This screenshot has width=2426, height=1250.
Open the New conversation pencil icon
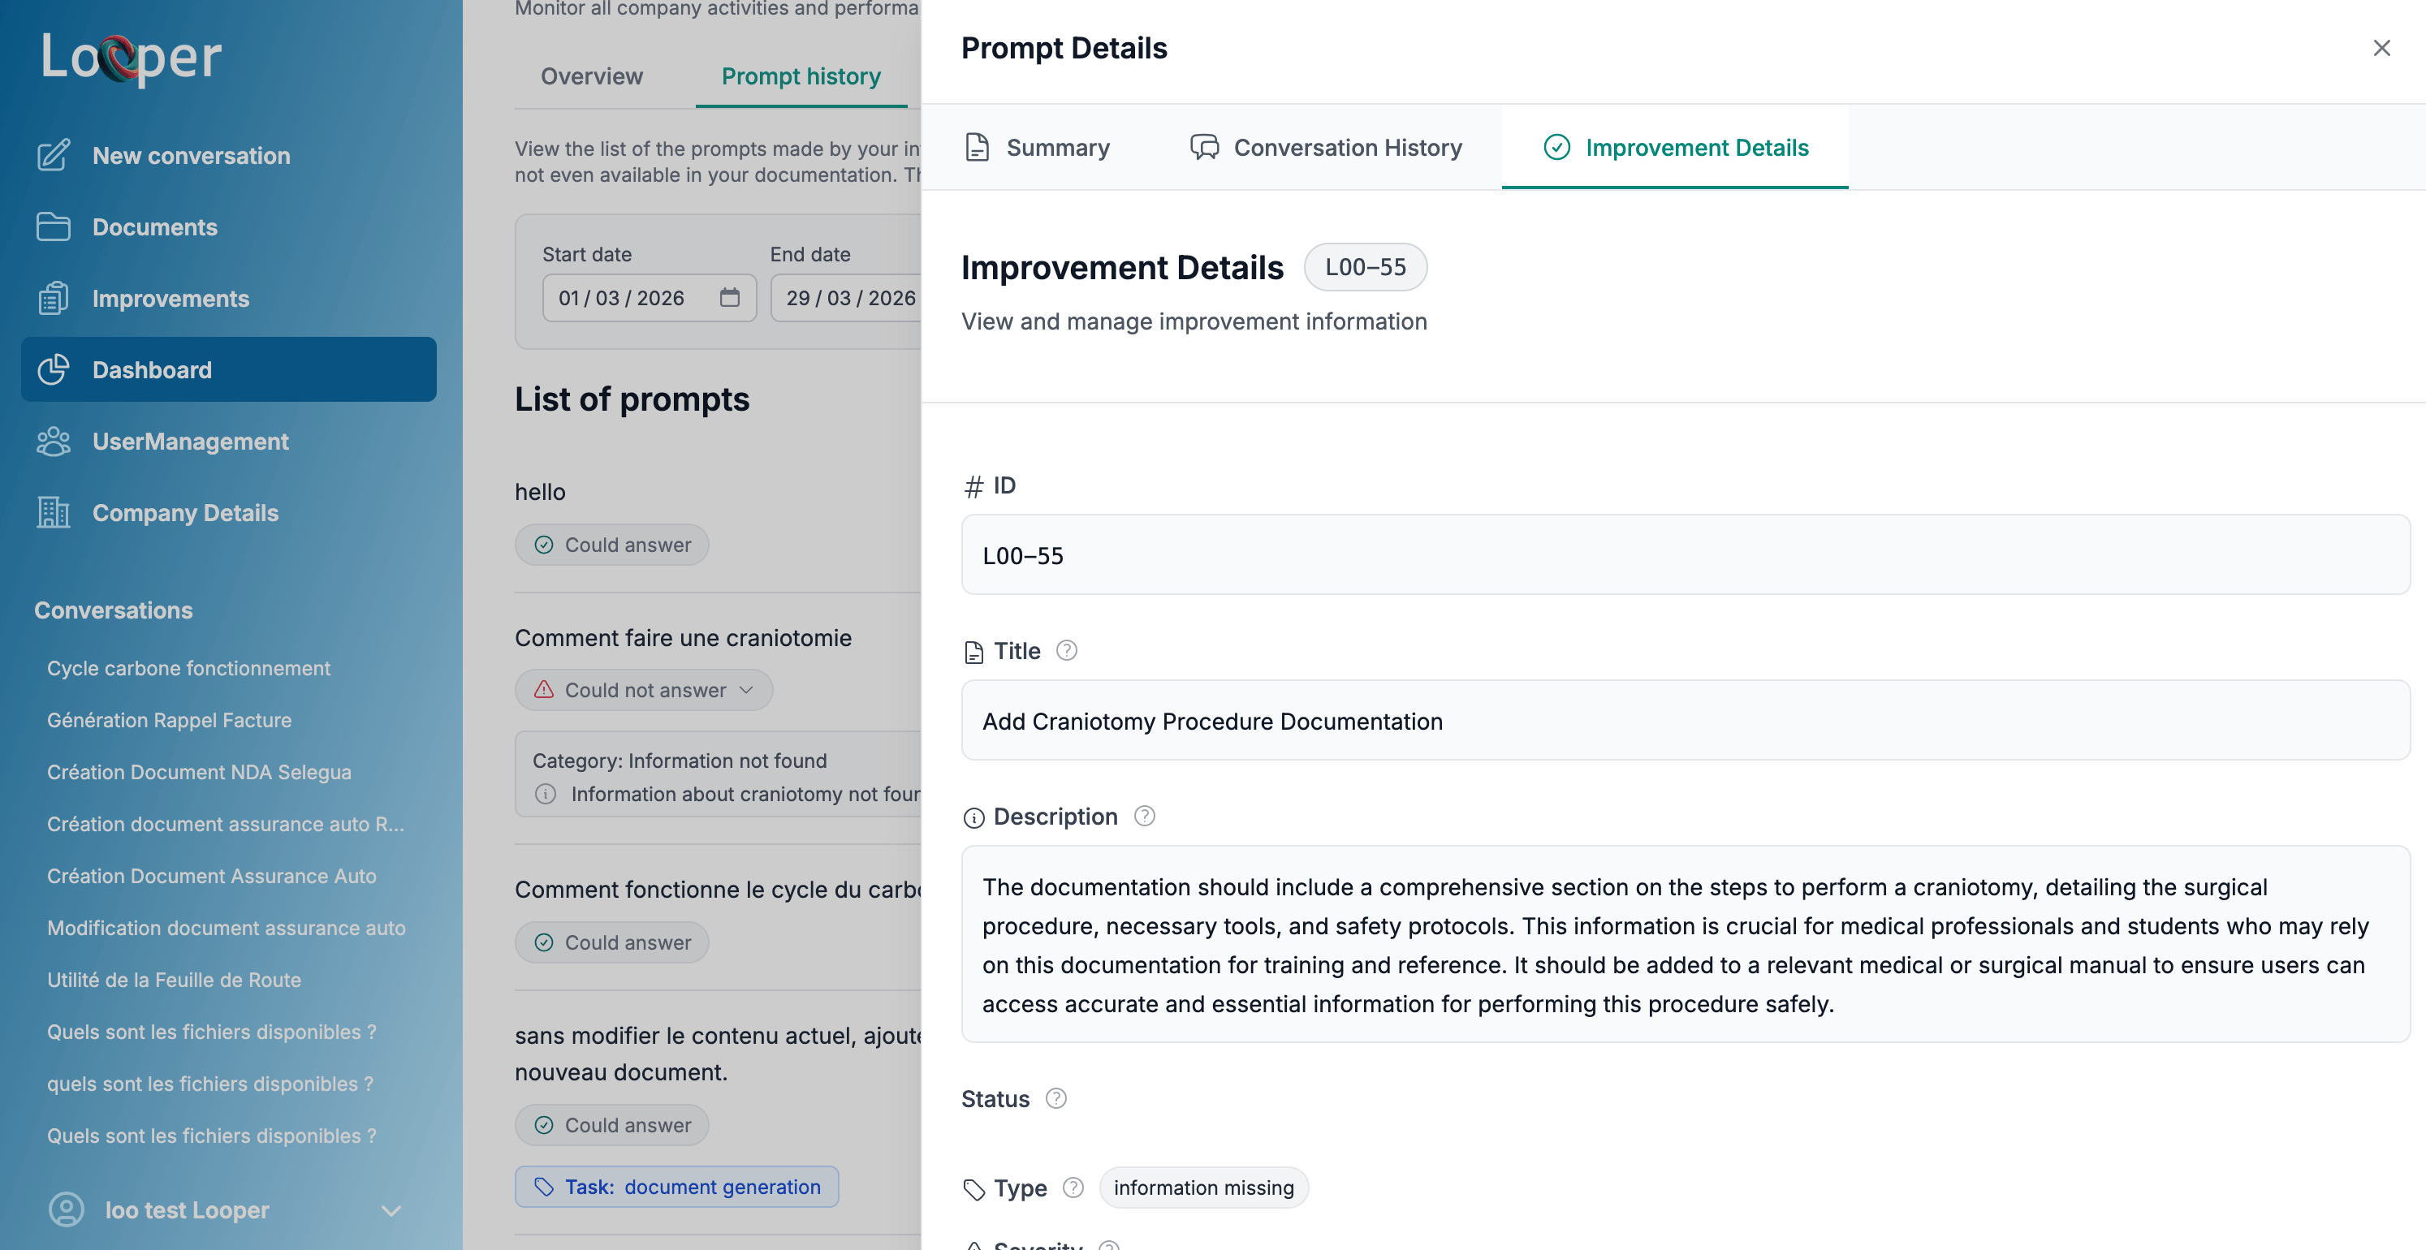tap(54, 155)
